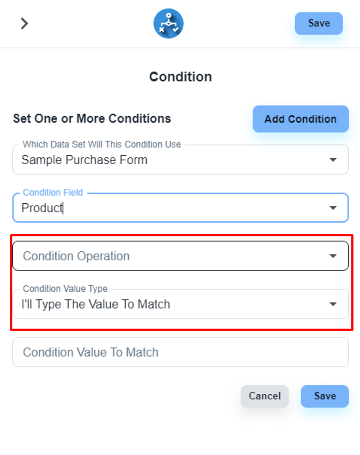Click the Cancel button
The height and width of the screenshot is (455, 360).
point(264,396)
